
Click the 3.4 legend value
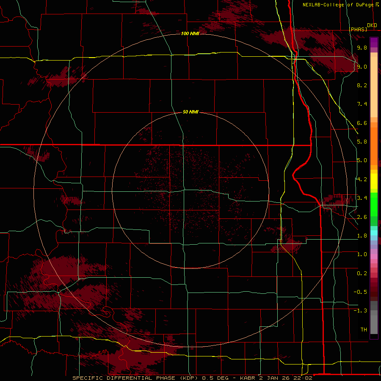click(x=362, y=198)
